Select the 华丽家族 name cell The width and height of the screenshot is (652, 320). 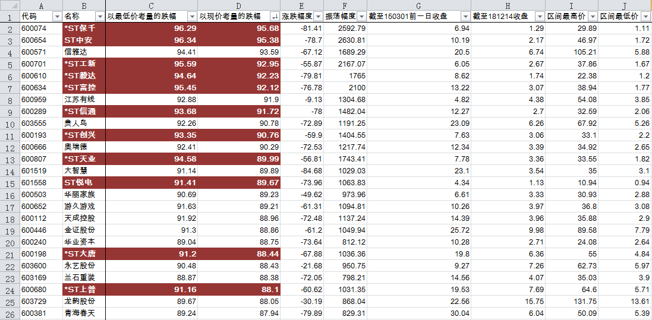click(84, 195)
